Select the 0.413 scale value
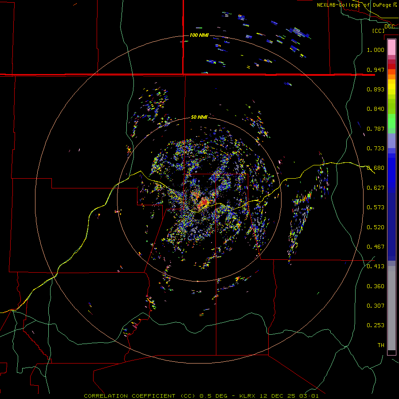This screenshot has height=399, width=399. pos(376,266)
